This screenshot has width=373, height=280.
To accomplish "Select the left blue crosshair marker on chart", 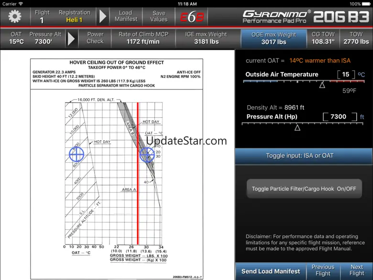I will pyautogui.click(x=77, y=154).
